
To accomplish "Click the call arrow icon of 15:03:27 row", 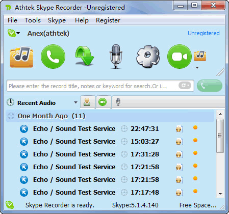I will pos(24,142).
